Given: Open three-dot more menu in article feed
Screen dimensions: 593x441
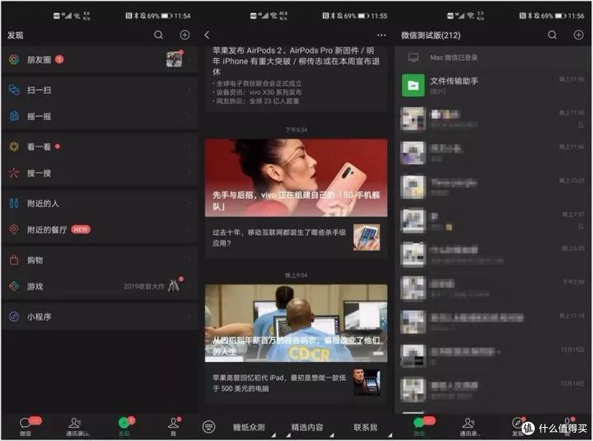Looking at the screenshot, I should point(381,35).
